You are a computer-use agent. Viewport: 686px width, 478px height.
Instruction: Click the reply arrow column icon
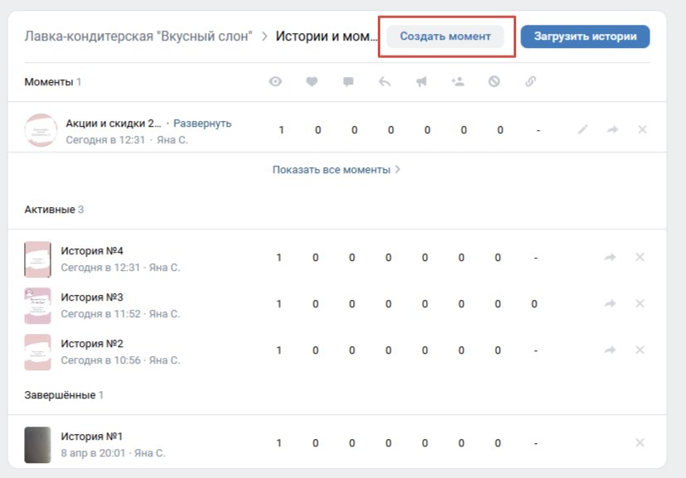[384, 81]
